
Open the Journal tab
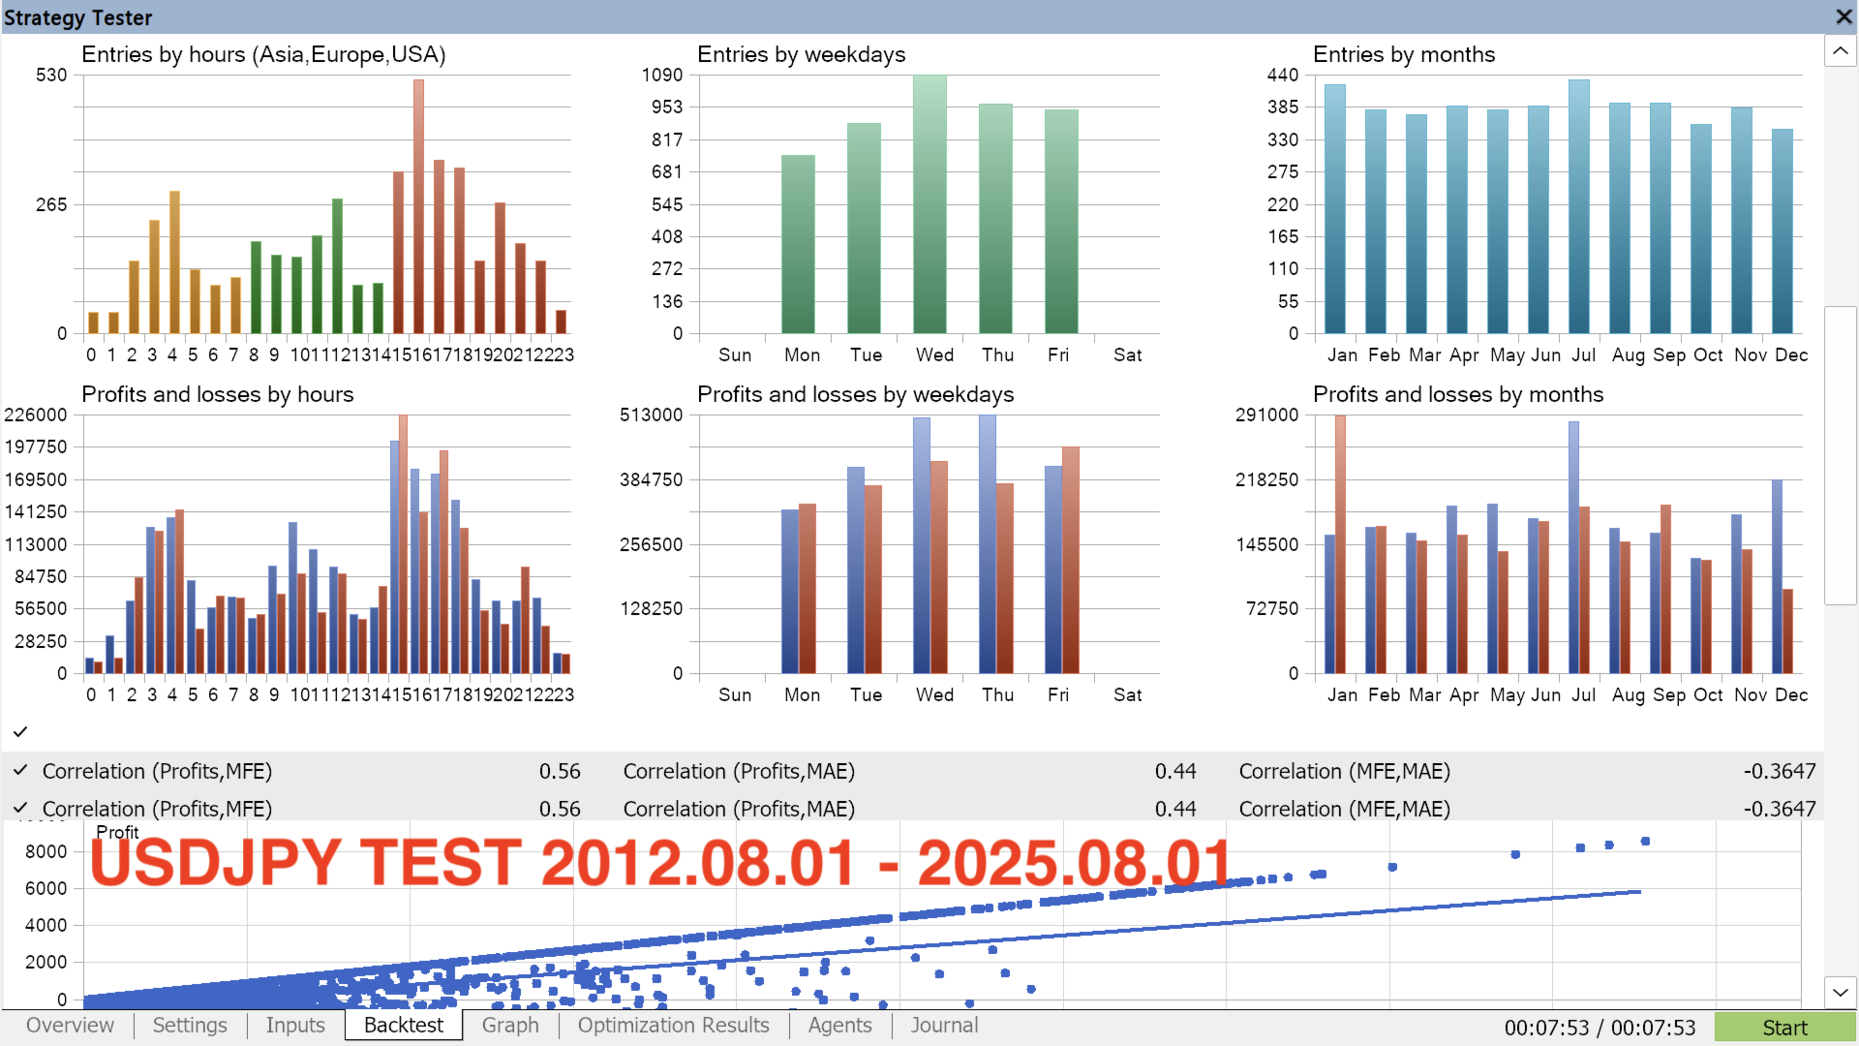[x=944, y=1026]
